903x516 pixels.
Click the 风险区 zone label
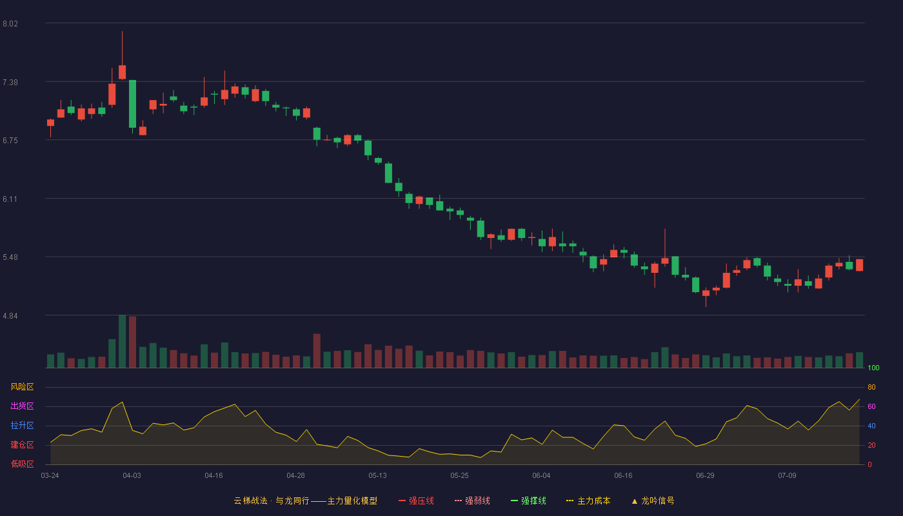(x=22, y=387)
